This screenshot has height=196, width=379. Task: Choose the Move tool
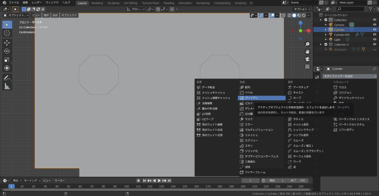7,43
